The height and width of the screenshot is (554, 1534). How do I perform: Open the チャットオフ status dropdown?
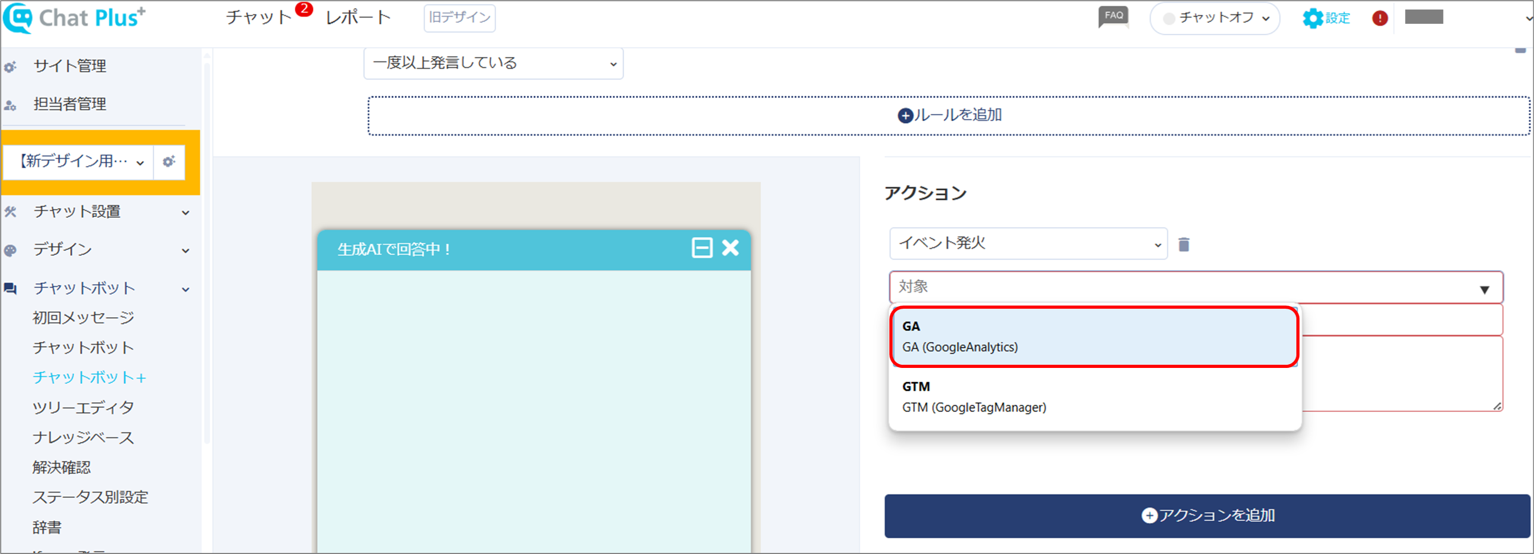(1215, 19)
